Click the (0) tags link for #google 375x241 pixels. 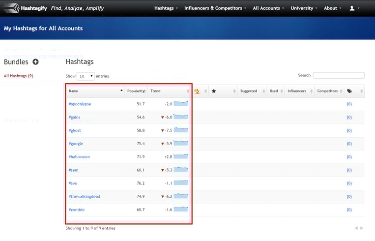tap(349, 144)
